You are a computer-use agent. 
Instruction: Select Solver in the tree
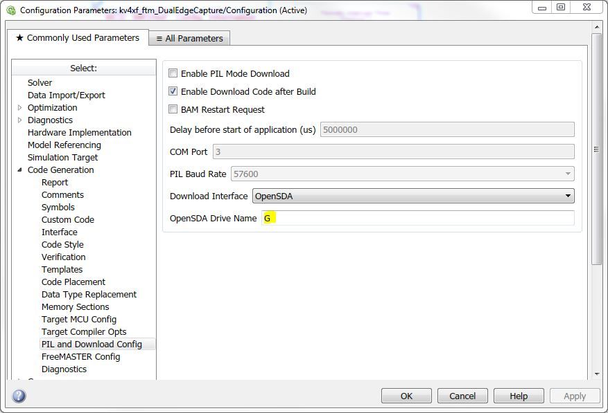click(x=40, y=82)
